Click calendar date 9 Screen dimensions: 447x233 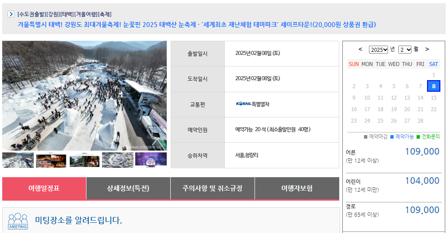pyautogui.click(x=354, y=98)
